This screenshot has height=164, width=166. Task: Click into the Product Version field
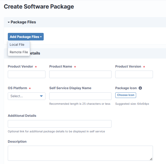pyautogui.click(x=134, y=74)
